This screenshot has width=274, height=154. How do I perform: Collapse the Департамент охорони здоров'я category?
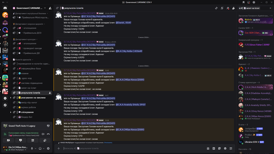(x=29, y=24)
